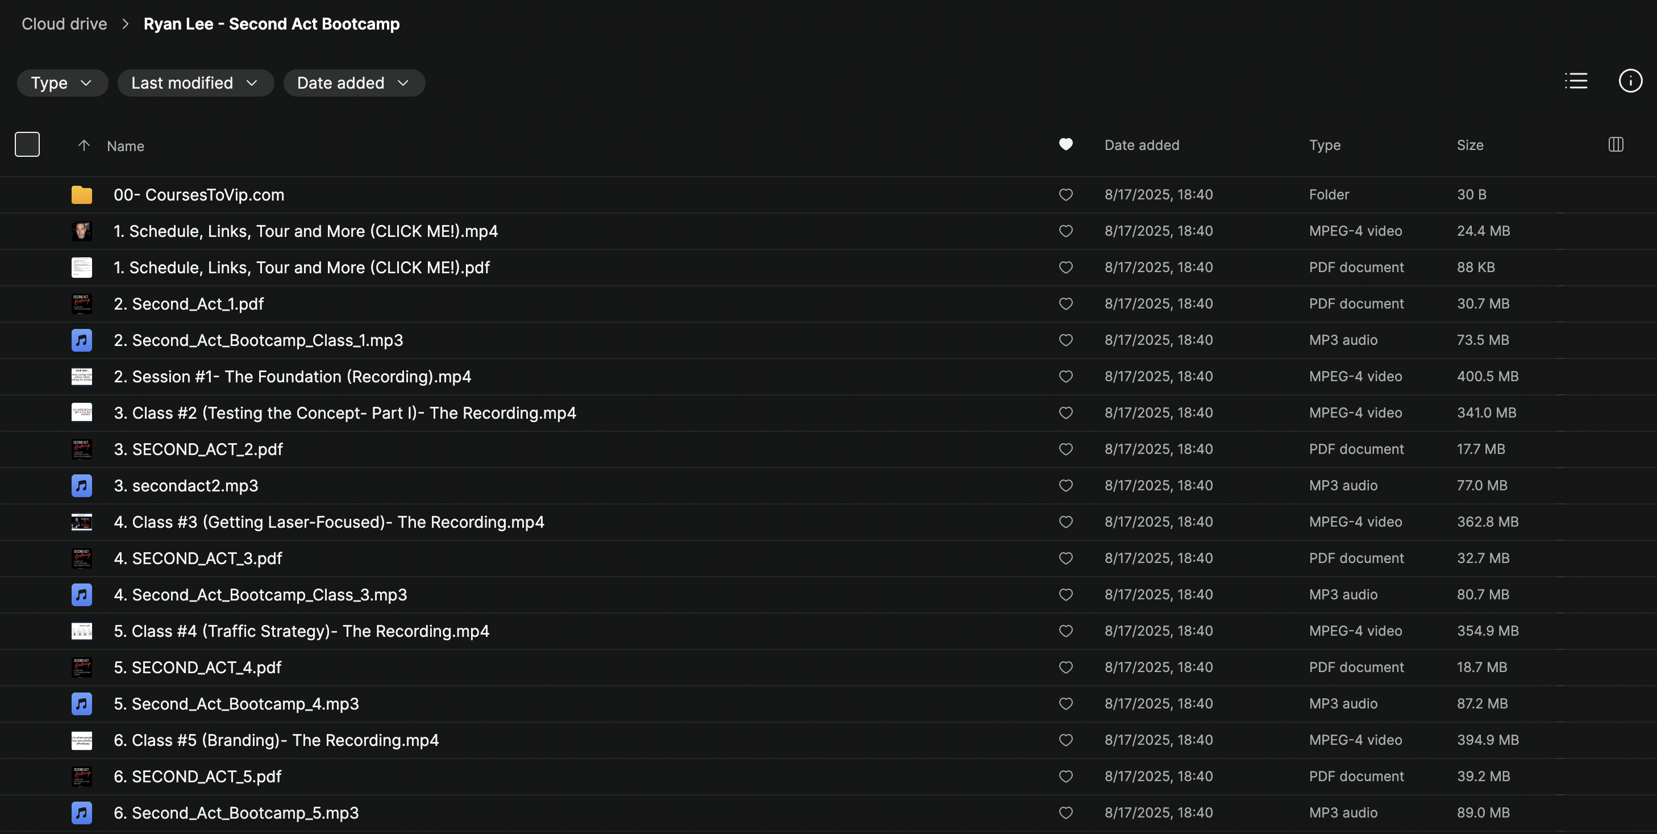The height and width of the screenshot is (834, 1657).
Task: Click the column settings icon
Action: [x=1615, y=145]
